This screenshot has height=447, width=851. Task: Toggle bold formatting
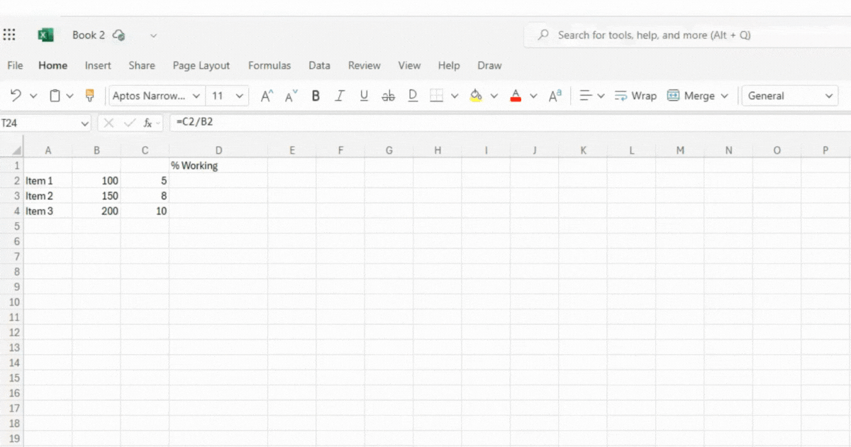pyautogui.click(x=315, y=95)
